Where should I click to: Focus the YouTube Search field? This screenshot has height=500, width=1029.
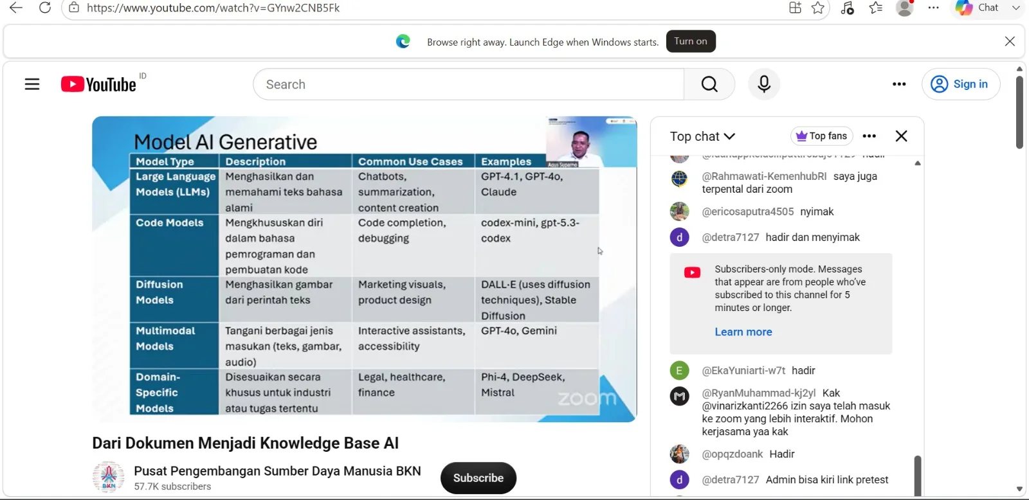[x=468, y=84]
